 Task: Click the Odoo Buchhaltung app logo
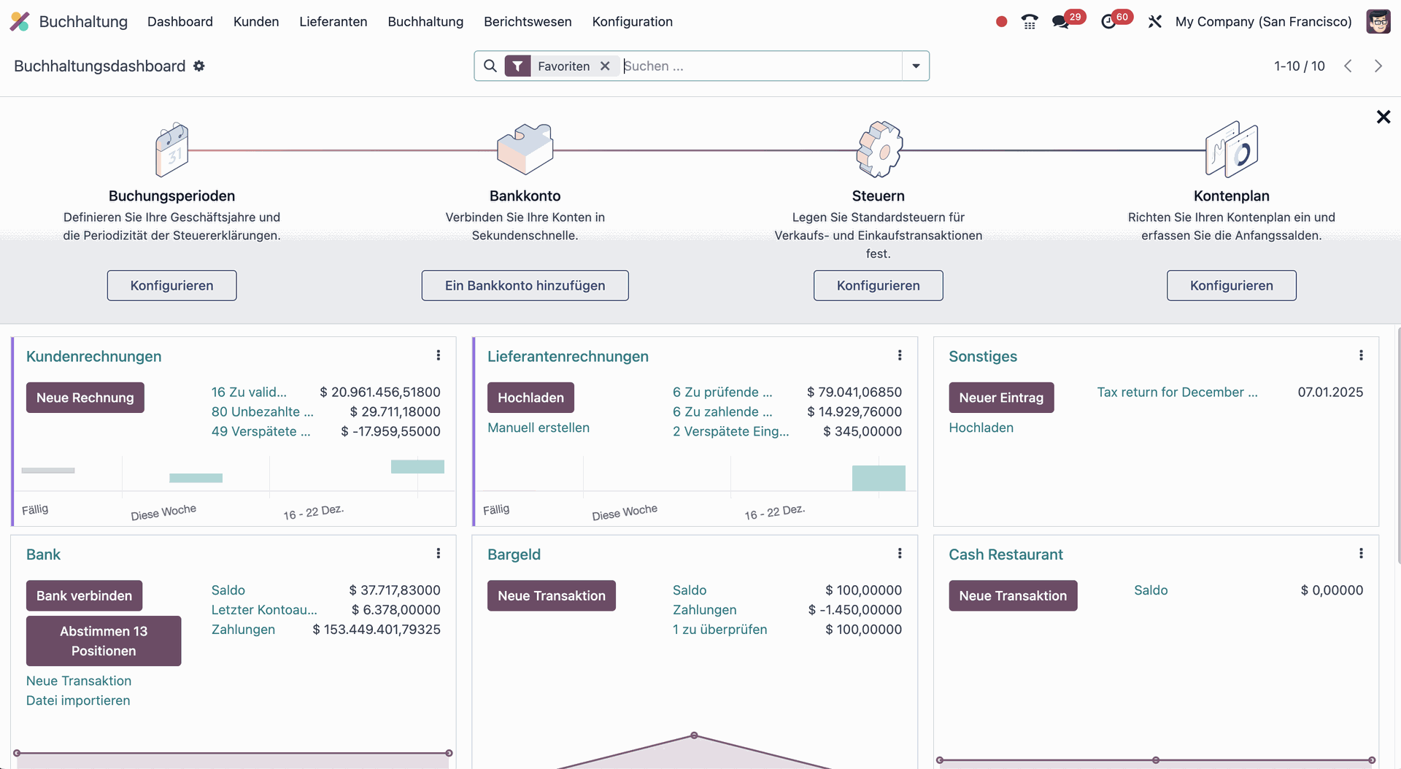tap(20, 22)
